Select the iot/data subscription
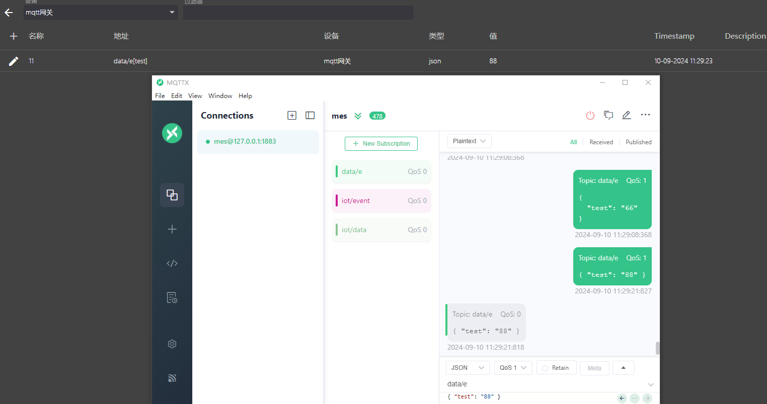Image resolution: width=767 pixels, height=404 pixels. tap(381, 230)
